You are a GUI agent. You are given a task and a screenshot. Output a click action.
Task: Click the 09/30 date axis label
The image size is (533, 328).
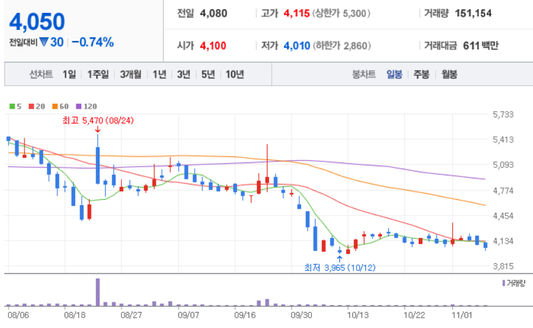point(301,315)
